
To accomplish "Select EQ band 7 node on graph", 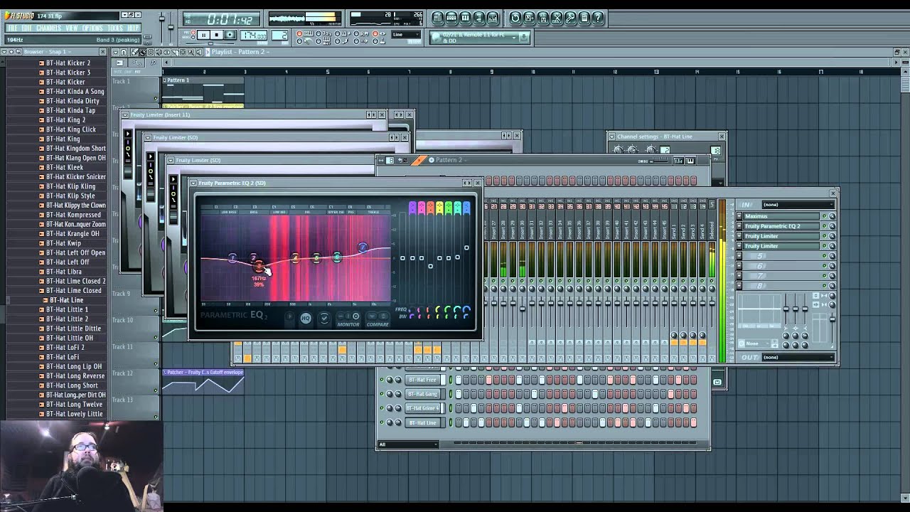I will (363, 247).
